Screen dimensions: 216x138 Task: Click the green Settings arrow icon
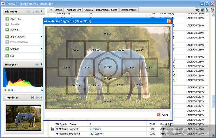point(7,49)
